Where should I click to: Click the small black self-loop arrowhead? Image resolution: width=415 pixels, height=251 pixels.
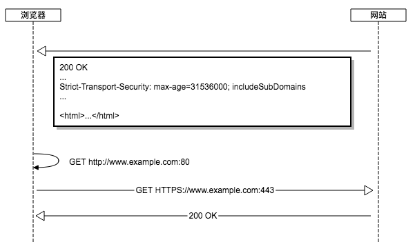click(36, 168)
